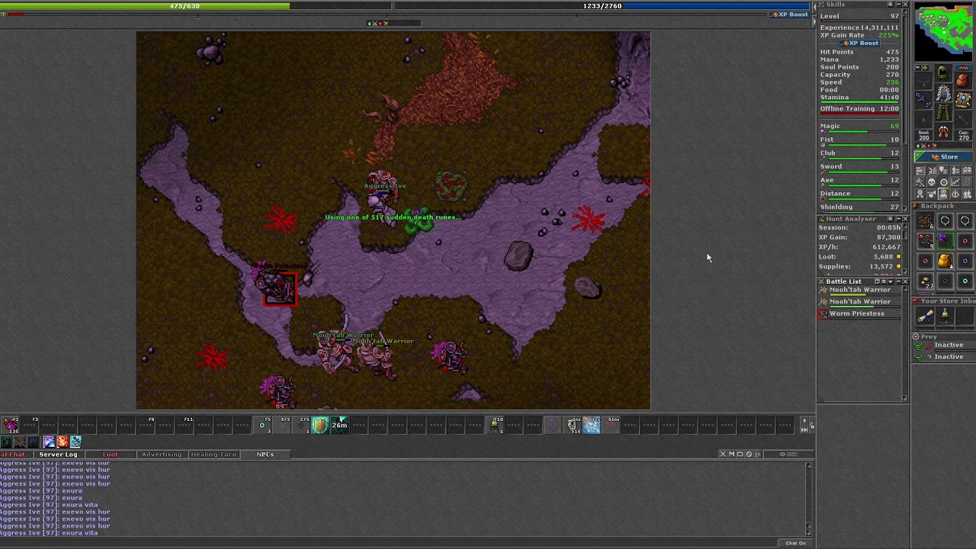Image resolution: width=976 pixels, height=549 pixels.
Task: Toggle the Chat On button
Action: (x=795, y=543)
